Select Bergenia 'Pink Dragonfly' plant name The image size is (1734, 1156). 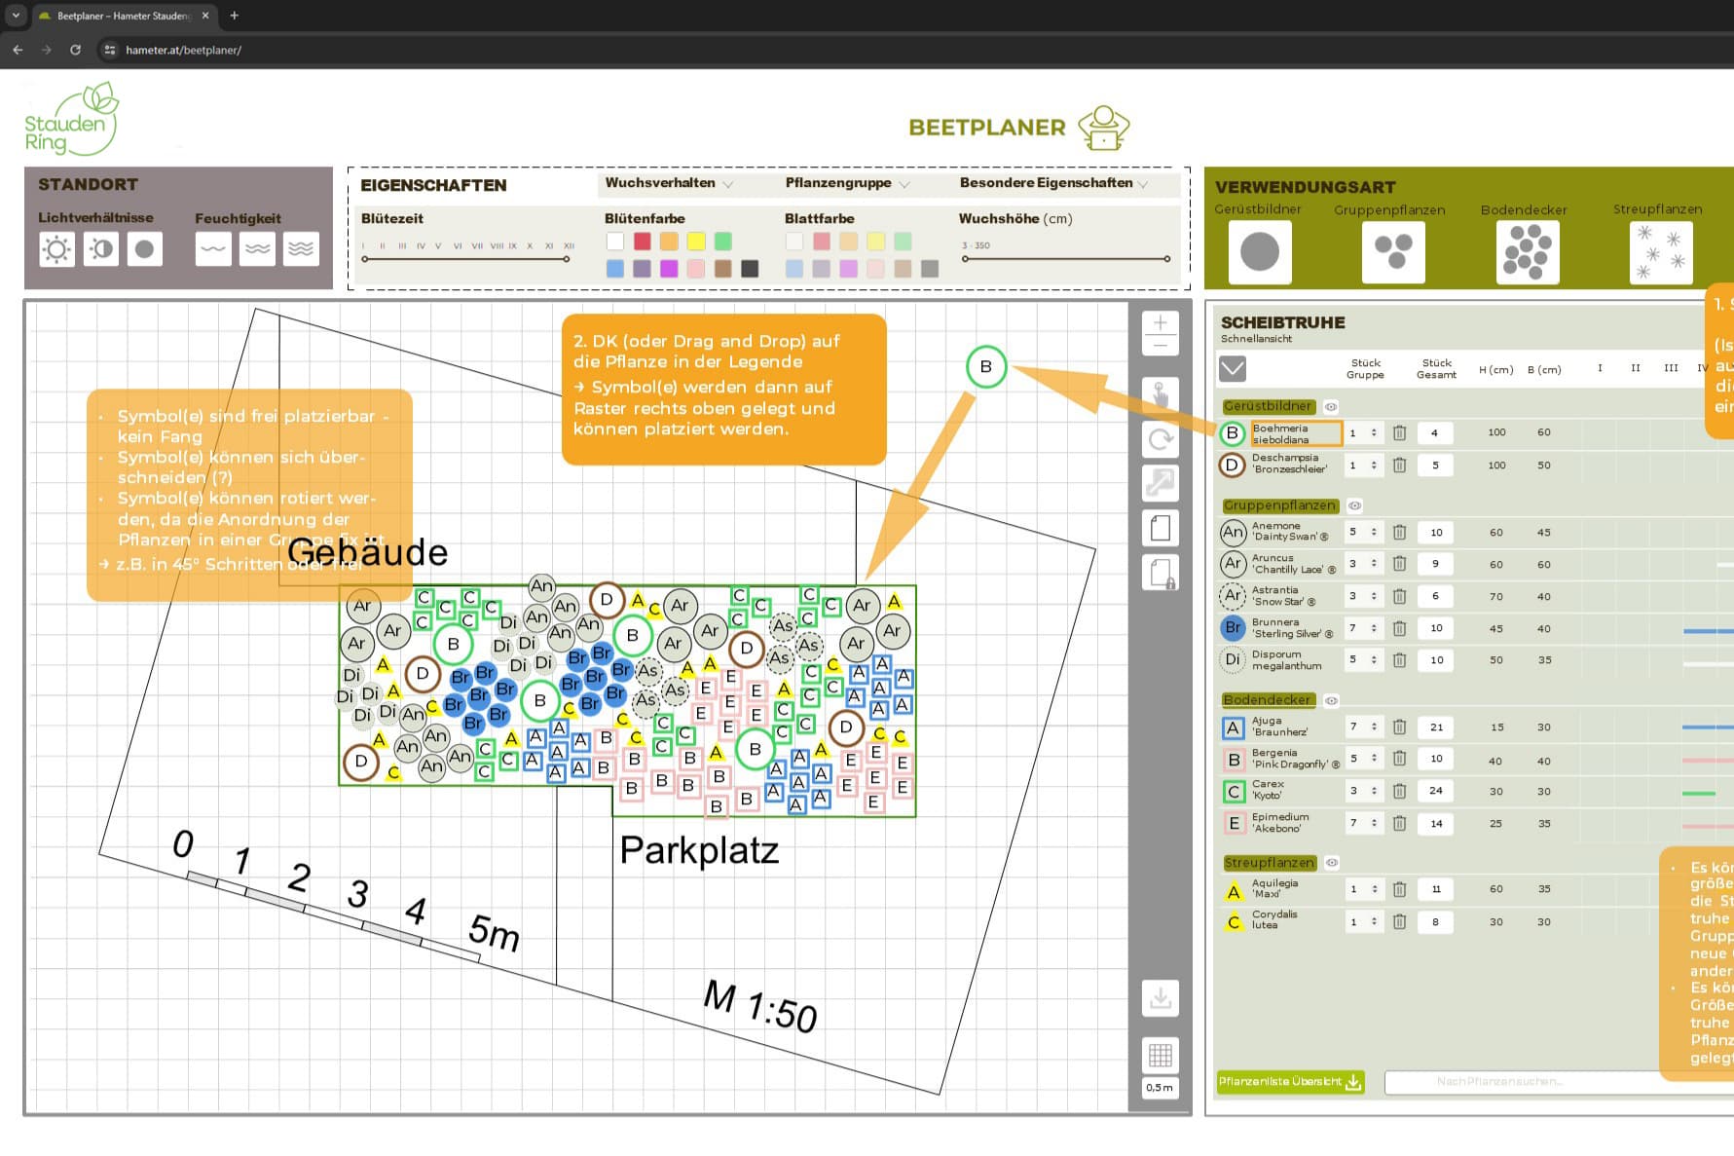pos(1296,759)
